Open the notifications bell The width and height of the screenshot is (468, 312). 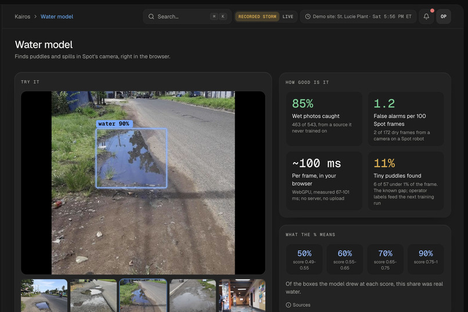tap(426, 16)
